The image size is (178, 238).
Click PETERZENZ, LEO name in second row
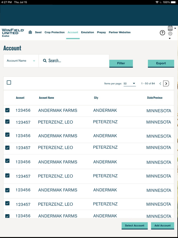[55, 122]
